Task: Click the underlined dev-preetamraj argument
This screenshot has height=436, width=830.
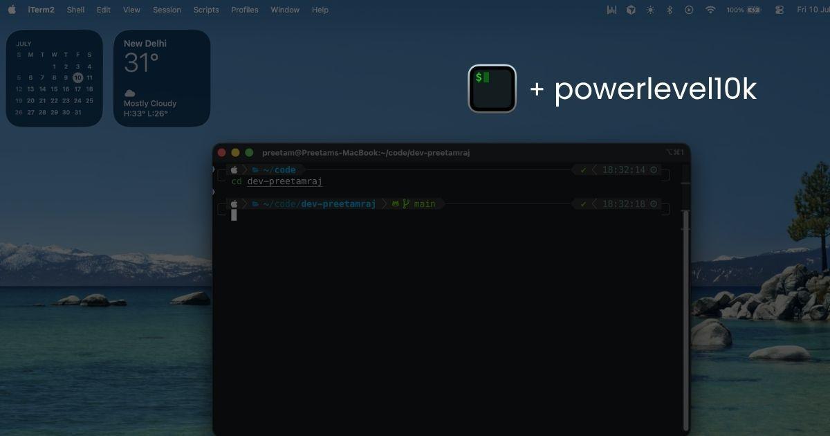Action: point(285,181)
